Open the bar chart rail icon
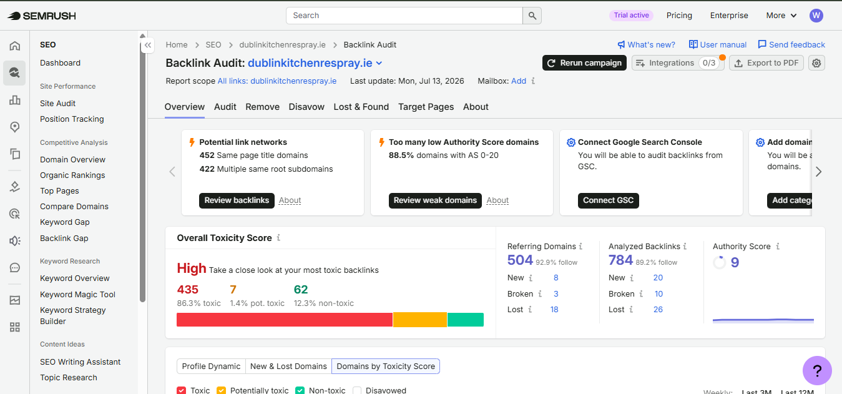This screenshot has height=394, width=842. pyautogui.click(x=15, y=100)
